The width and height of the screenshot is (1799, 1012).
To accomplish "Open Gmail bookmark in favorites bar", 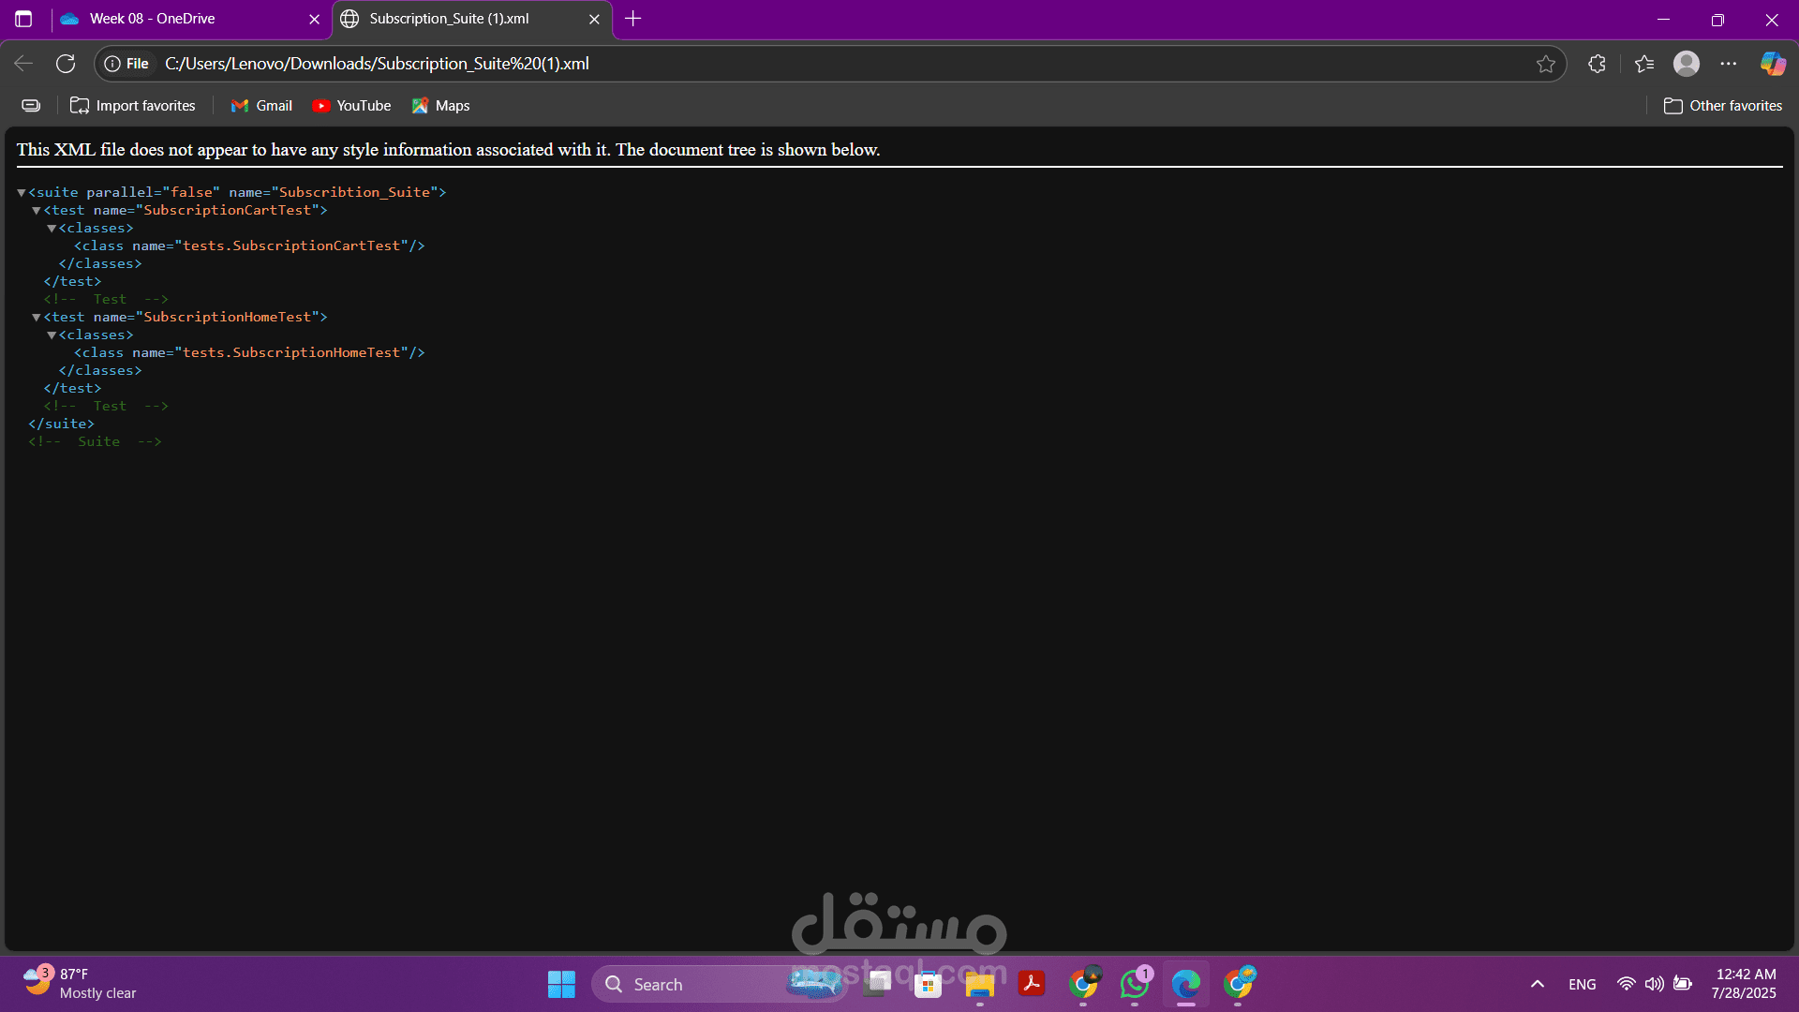I will click(261, 106).
